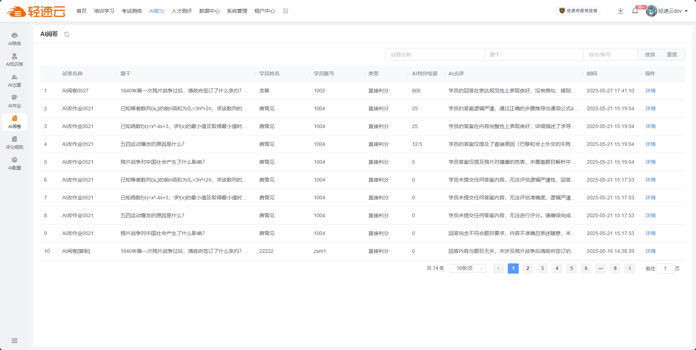Collapse the sidebar with bottom menu icon
The image size is (696, 350).
15,341
